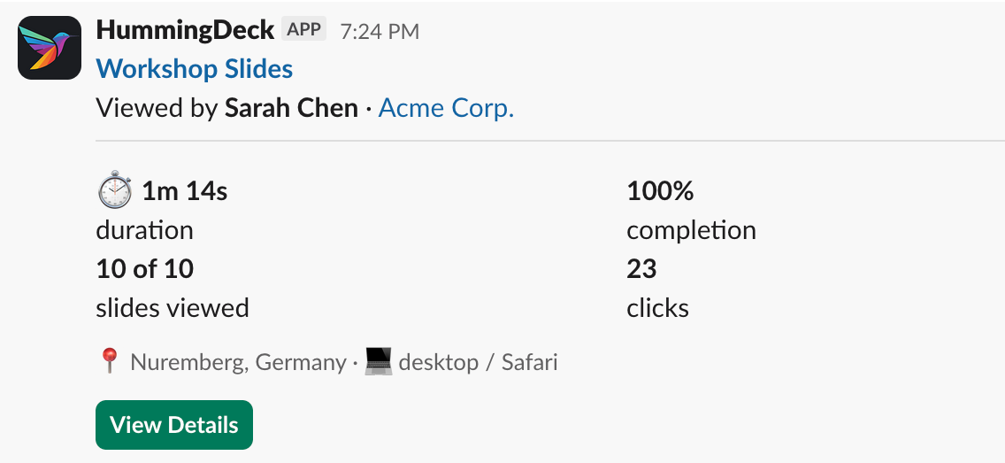Click the desktop / Safari device text
This screenshot has width=1005, height=463.
(x=478, y=362)
